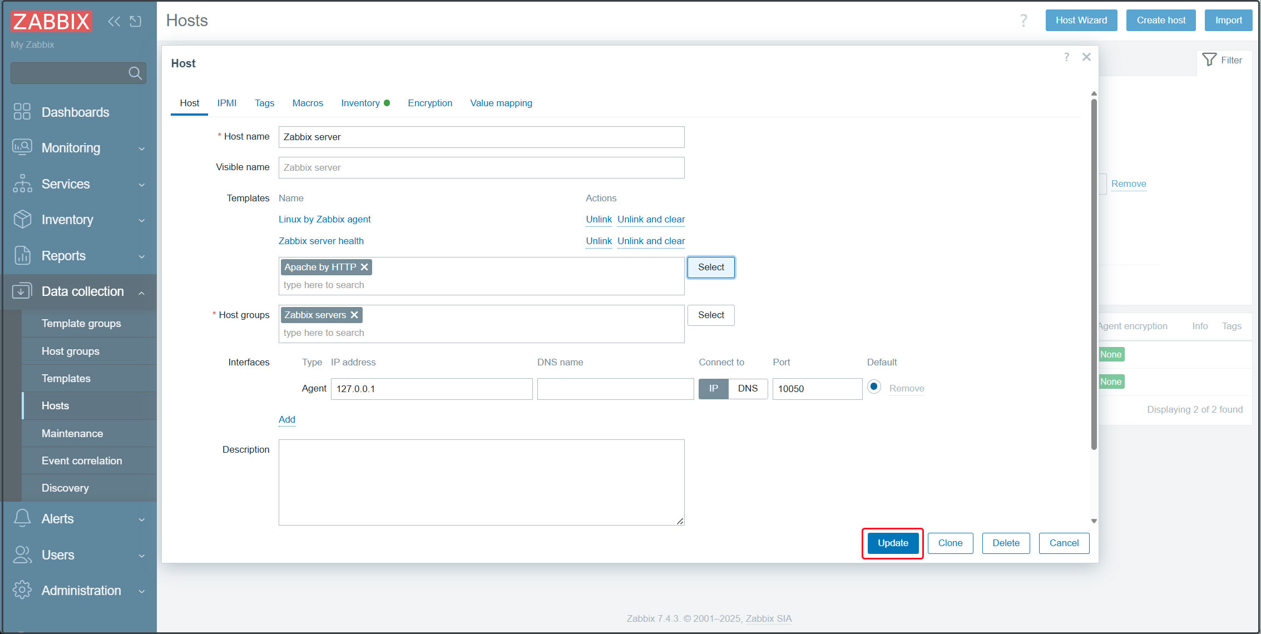Toggle the sidebar auto-hide icon
This screenshot has width=1261, height=634.
[x=136, y=21]
